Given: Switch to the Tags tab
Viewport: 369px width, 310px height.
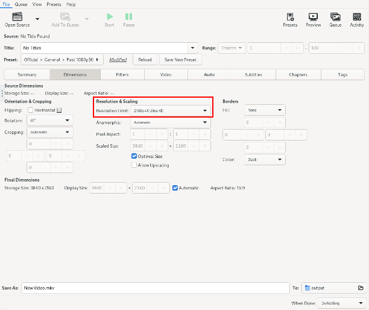Looking at the screenshot, I should [x=342, y=75].
